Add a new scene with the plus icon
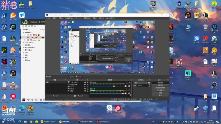 47,96
